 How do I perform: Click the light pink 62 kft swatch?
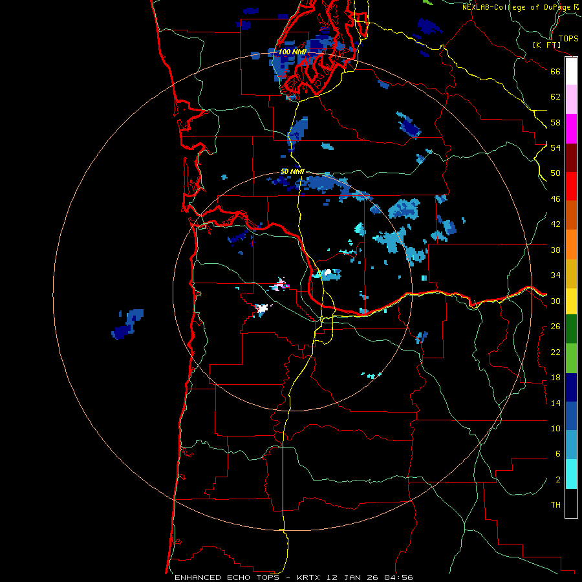[x=571, y=100]
